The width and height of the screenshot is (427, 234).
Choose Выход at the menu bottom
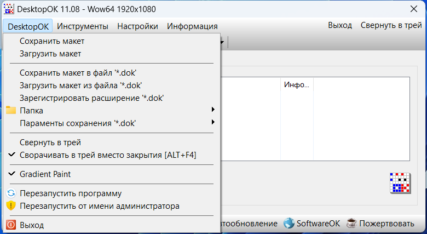tap(112, 225)
